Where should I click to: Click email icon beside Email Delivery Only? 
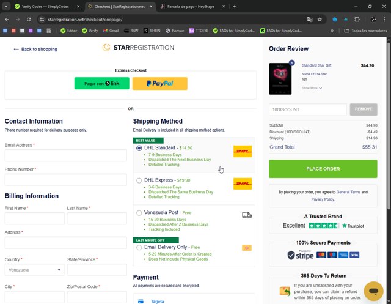point(247,248)
